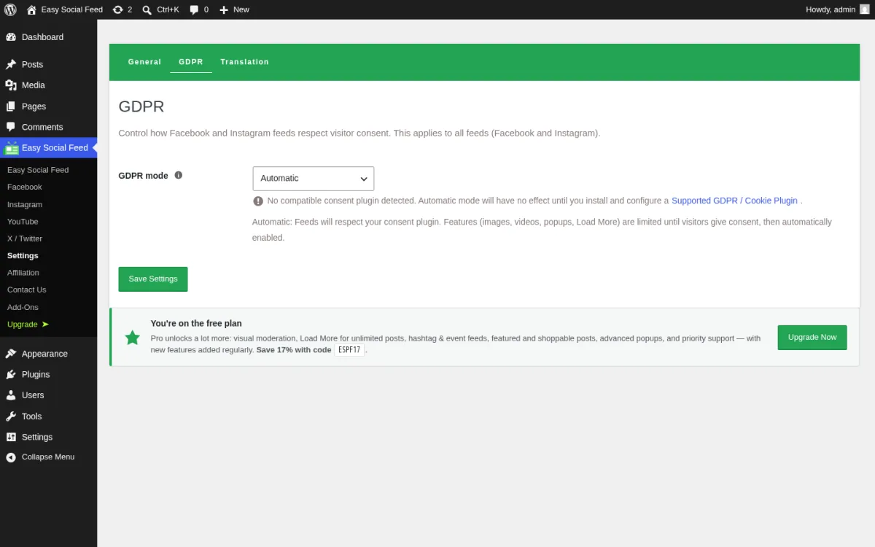Click the GDPR page heading

pos(141,106)
